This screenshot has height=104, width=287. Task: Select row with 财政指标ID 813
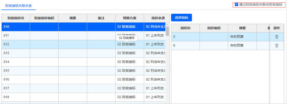84,53
